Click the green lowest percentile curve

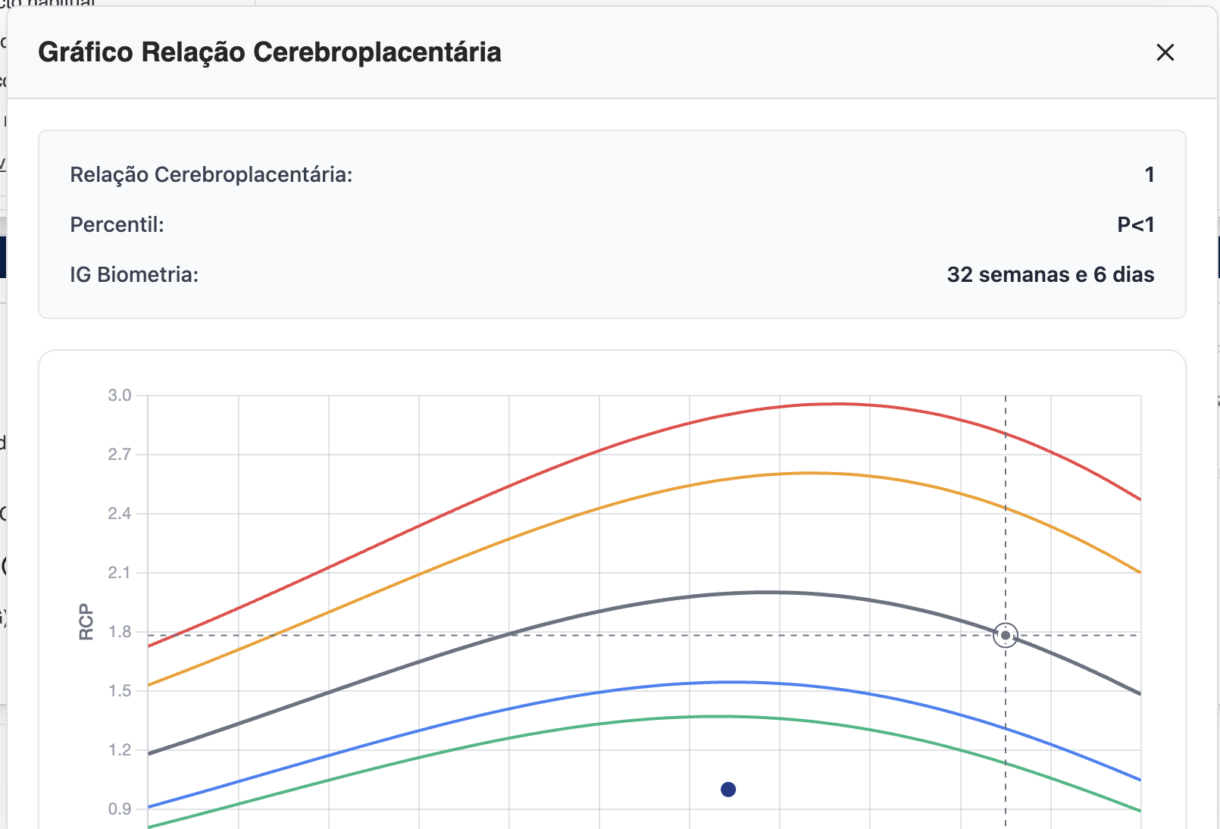599,724
